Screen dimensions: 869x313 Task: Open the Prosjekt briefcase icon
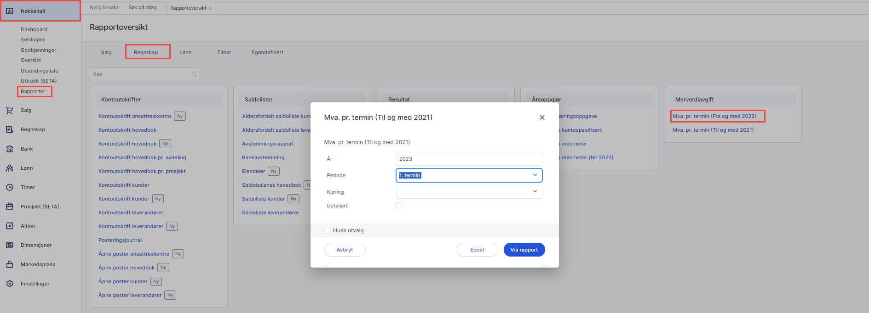[9, 207]
